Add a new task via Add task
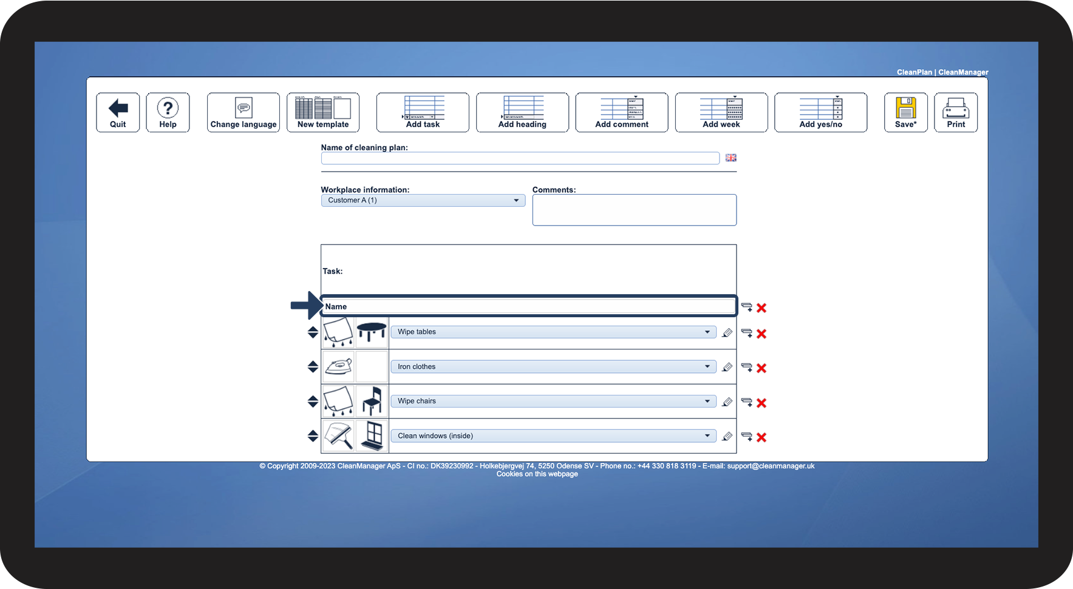1073x589 pixels. click(x=423, y=112)
